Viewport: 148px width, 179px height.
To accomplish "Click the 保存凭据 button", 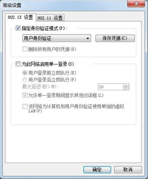I will pyautogui.click(x=115, y=38).
